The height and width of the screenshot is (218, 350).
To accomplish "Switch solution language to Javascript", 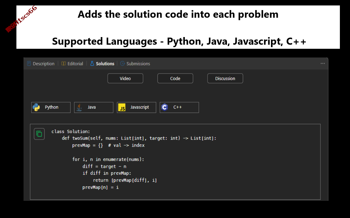I will click(x=136, y=107).
